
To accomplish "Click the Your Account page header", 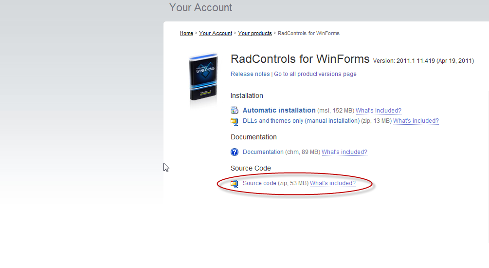I will pos(201,8).
